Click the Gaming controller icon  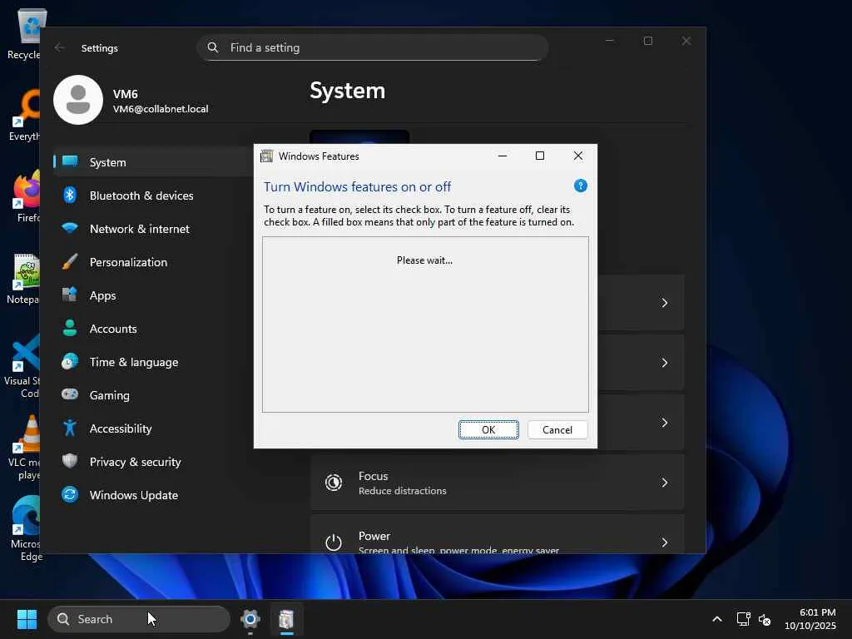pos(70,394)
